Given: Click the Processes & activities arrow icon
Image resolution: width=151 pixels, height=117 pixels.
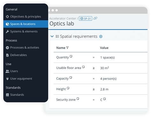Looking at the screenshot, I should tap(7, 48).
